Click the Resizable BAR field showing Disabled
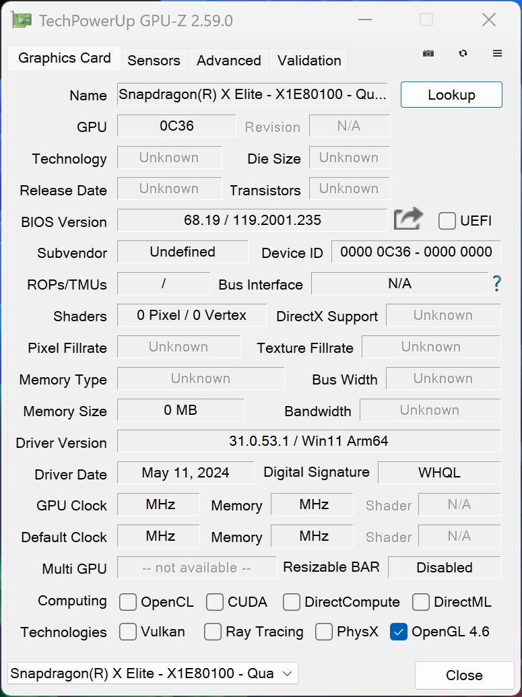The width and height of the screenshot is (522, 697). [444, 568]
